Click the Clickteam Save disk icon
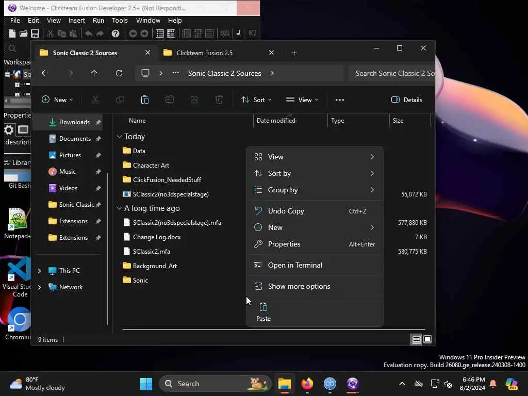This screenshot has height=396, width=528. click(x=35, y=34)
